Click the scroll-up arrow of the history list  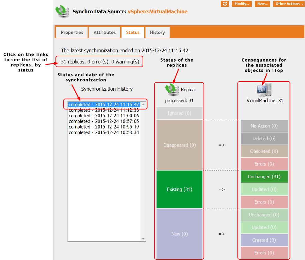(143, 105)
